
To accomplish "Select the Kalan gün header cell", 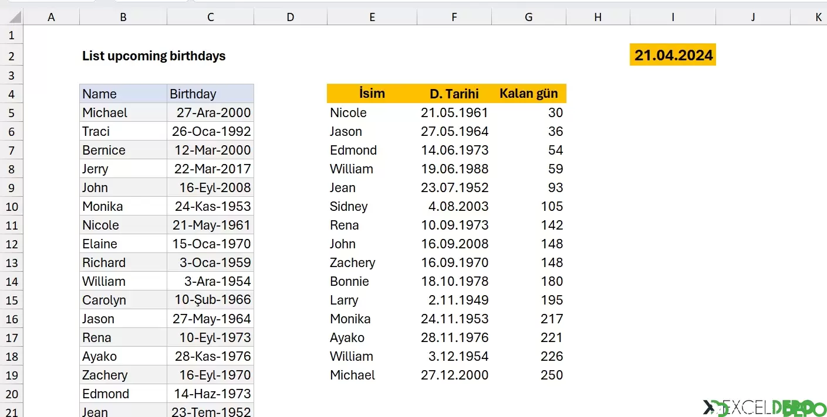I will pos(529,93).
